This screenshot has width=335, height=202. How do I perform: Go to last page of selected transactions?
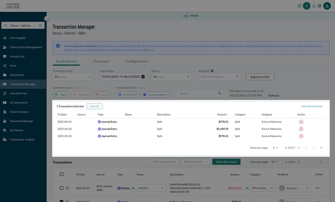click(x=321, y=147)
